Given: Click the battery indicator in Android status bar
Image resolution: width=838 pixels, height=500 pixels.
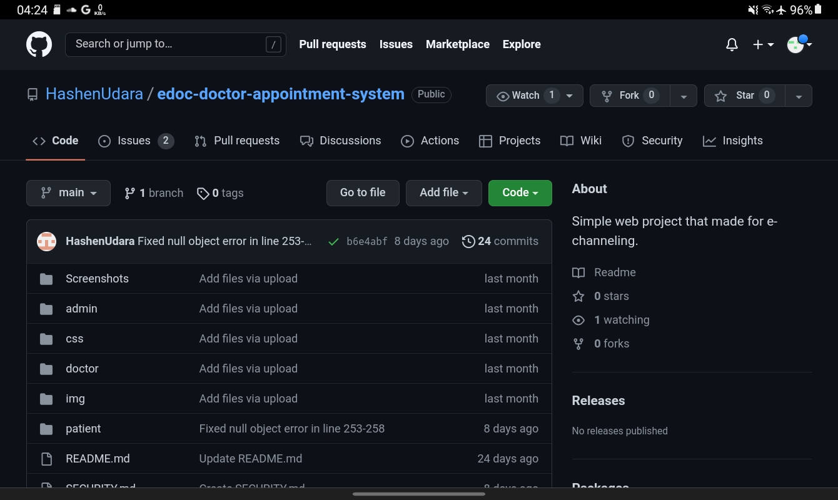Looking at the screenshot, I should [818, 9].
